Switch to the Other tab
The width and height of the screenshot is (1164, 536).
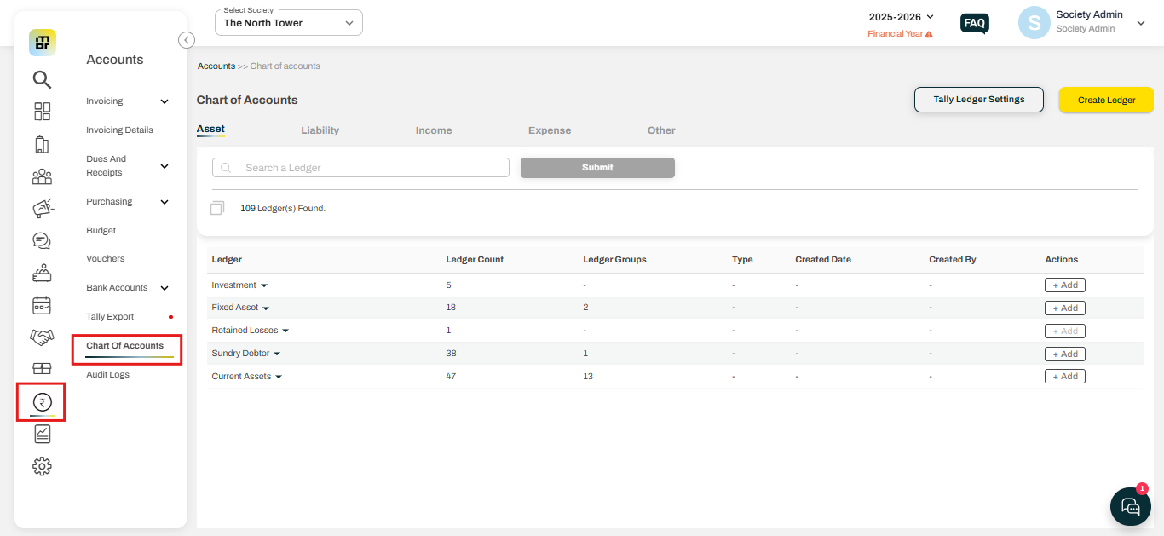[x=661, y=130]
